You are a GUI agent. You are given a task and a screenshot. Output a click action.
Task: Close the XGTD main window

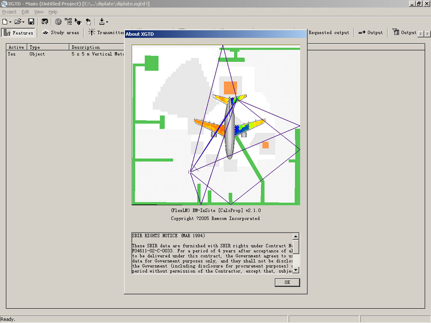coord(426,4)
